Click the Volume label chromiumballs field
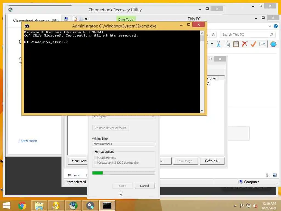 [x=124, y=144]
